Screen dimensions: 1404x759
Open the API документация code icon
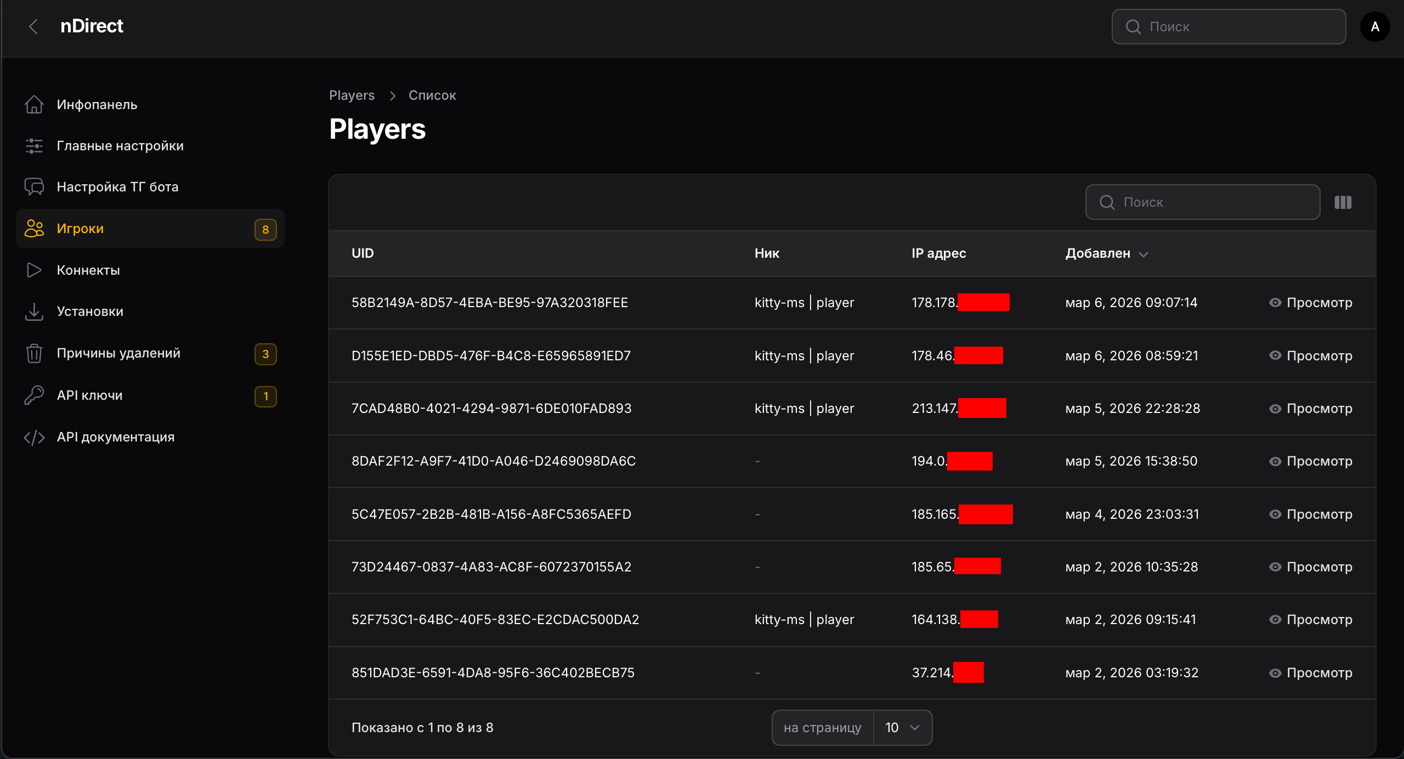point(34,437)
